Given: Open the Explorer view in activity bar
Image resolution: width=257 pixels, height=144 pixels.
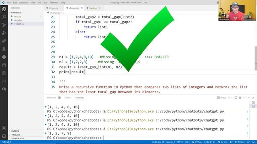Looking at the screenshot, I should pos(4,9).
